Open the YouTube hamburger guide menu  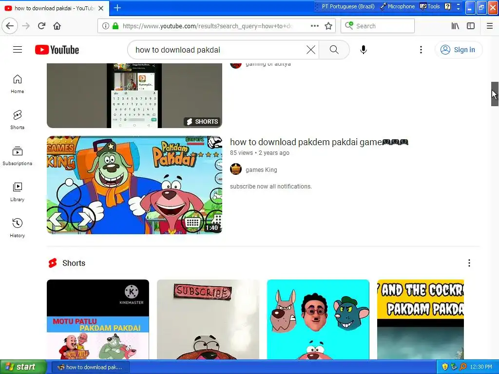(18, 50)
